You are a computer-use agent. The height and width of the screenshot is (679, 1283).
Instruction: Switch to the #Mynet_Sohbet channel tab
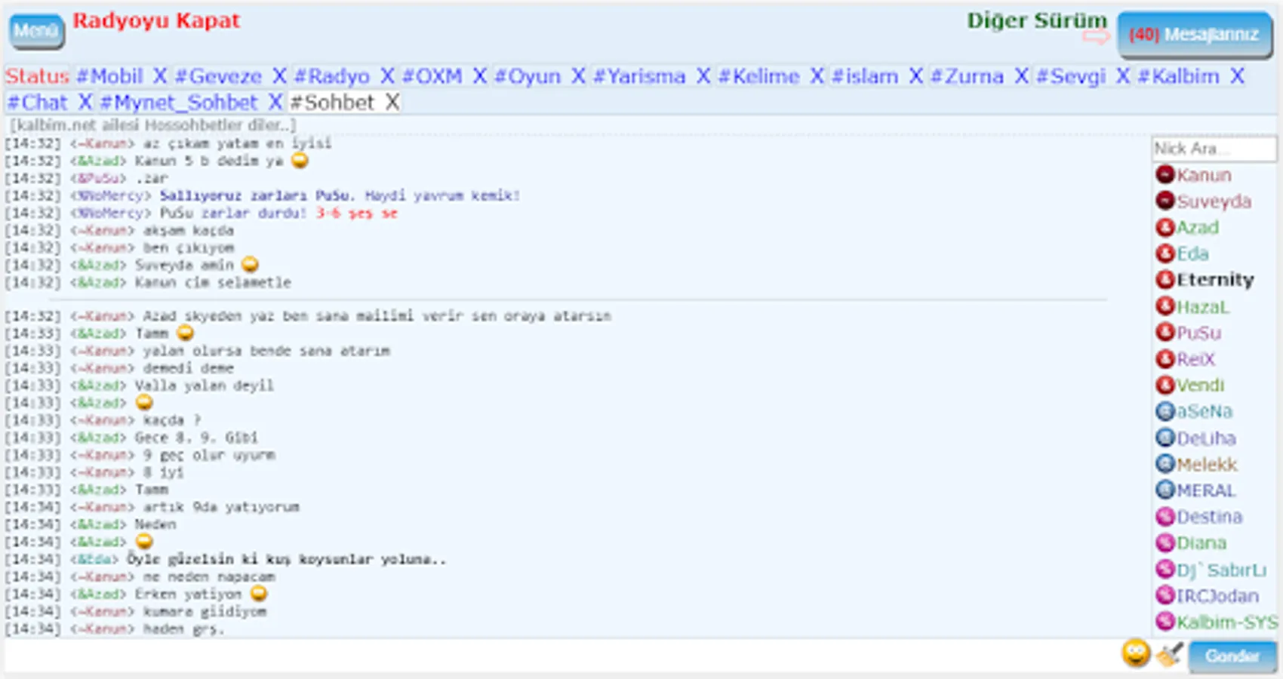(179, 102)
